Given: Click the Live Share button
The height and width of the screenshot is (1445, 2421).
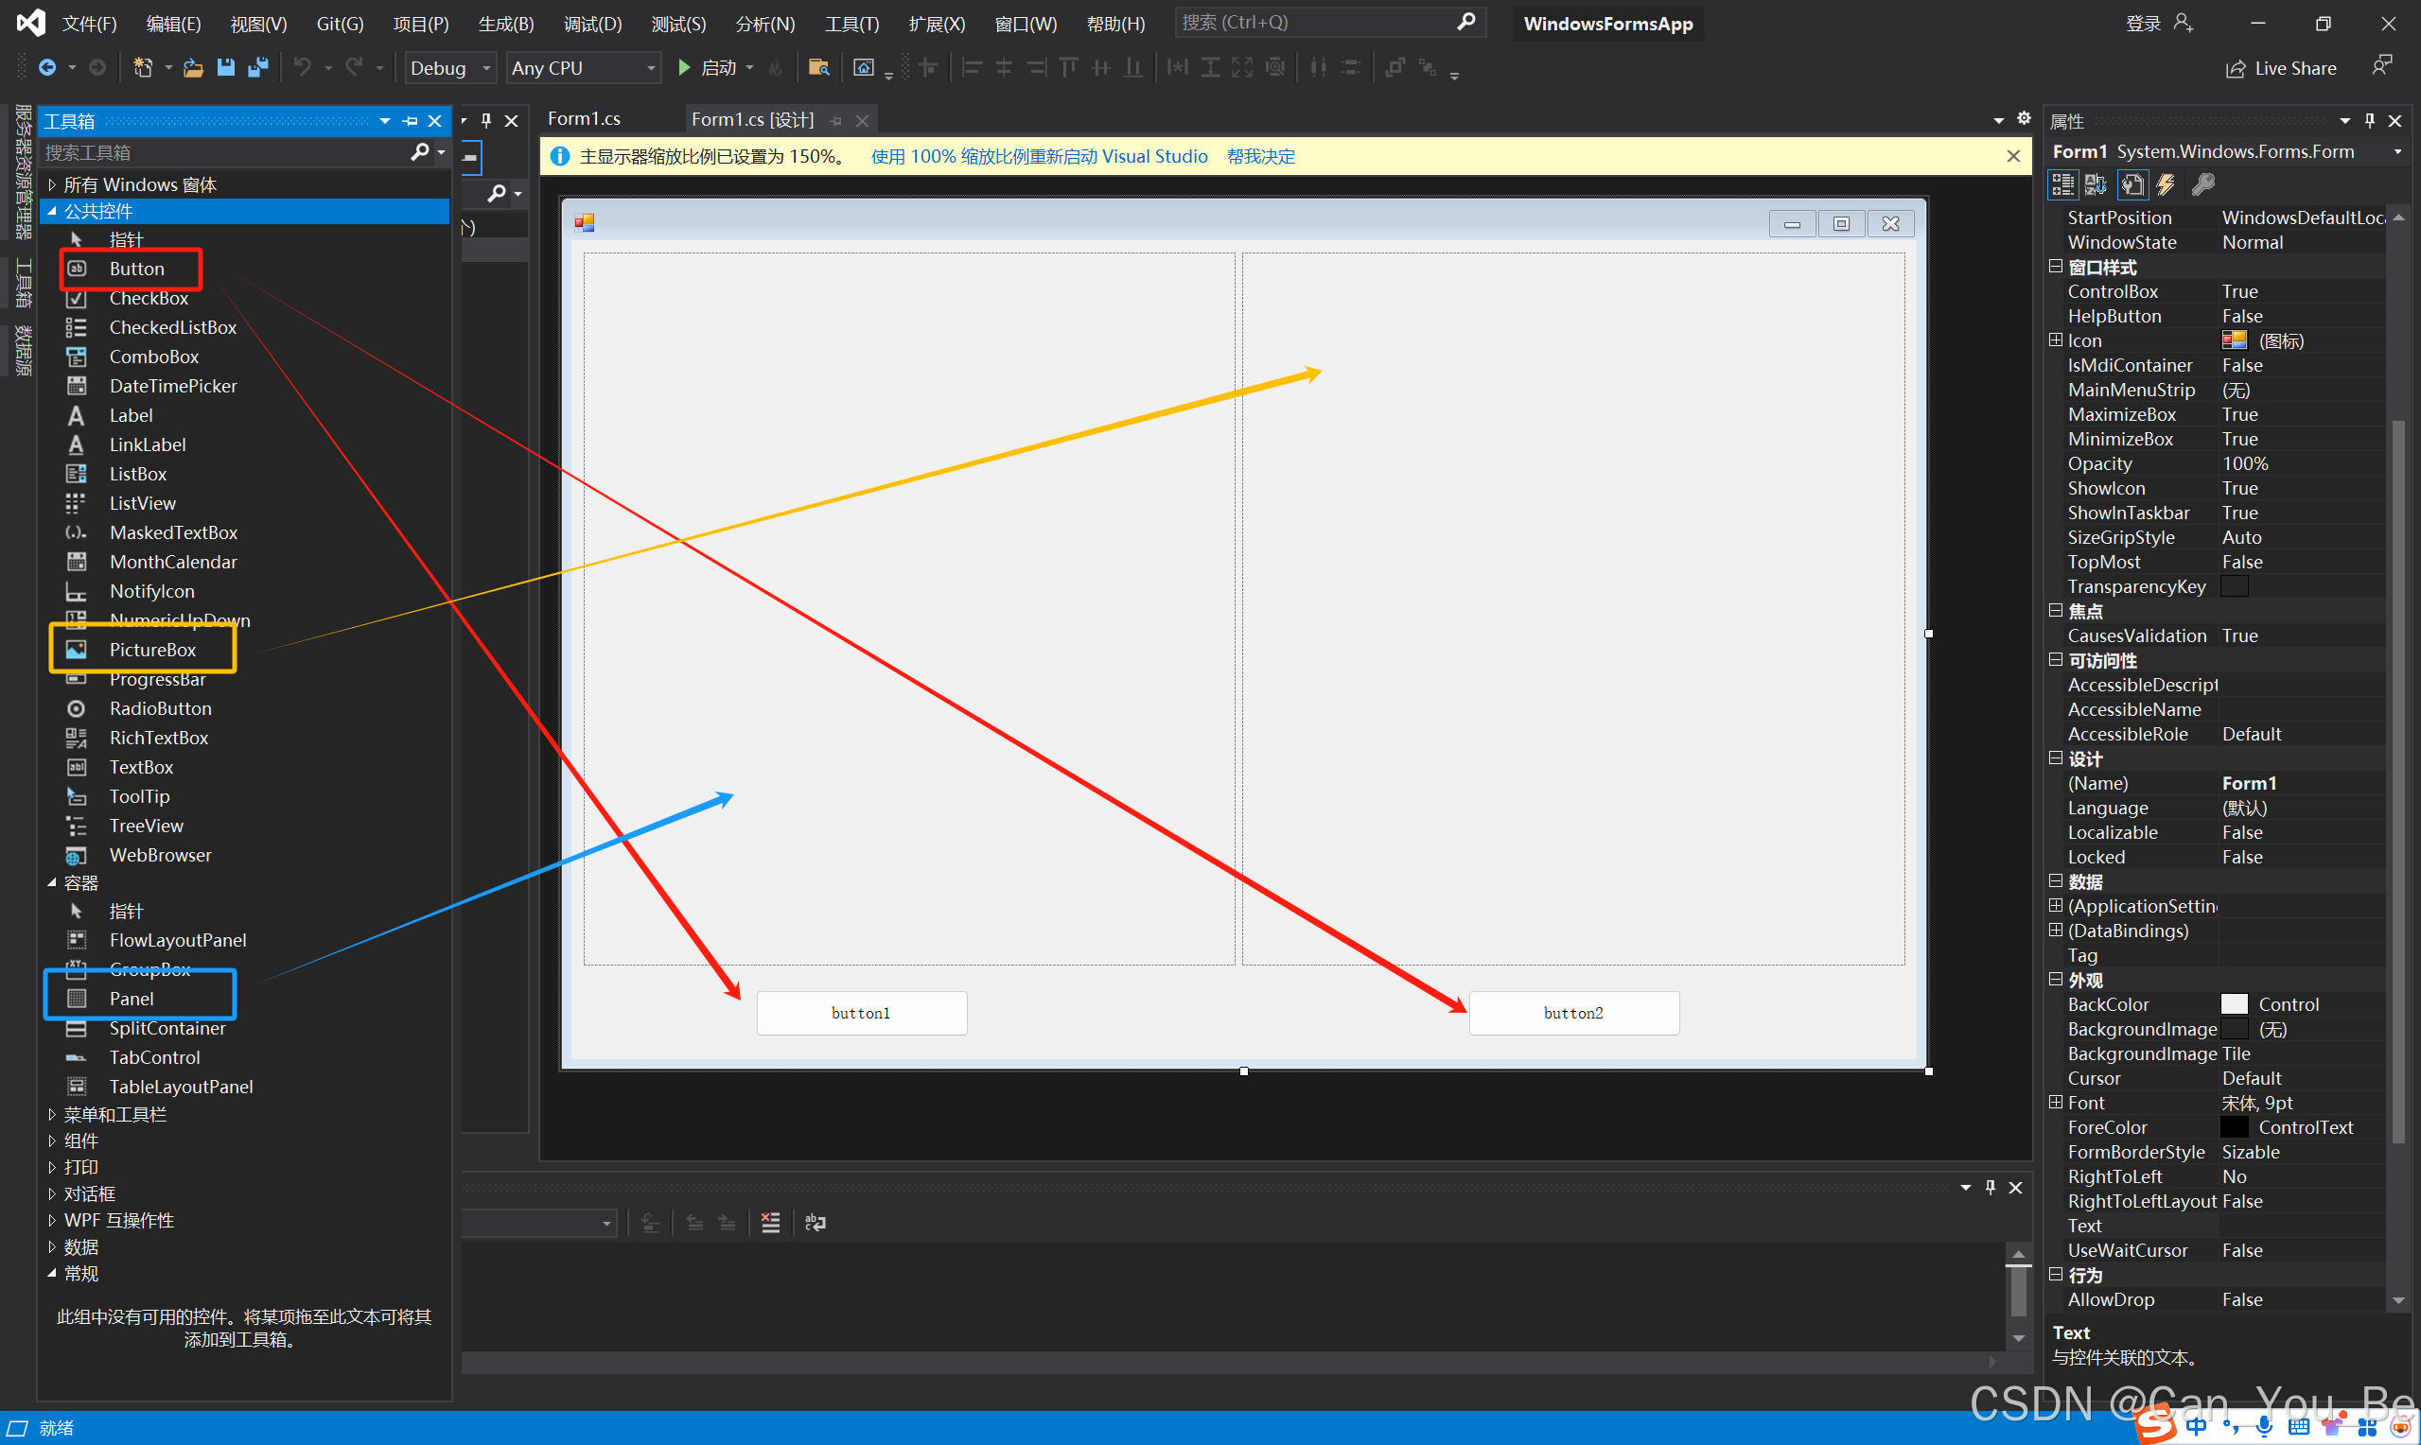Looking at the screenshot, I should 2282,67.
